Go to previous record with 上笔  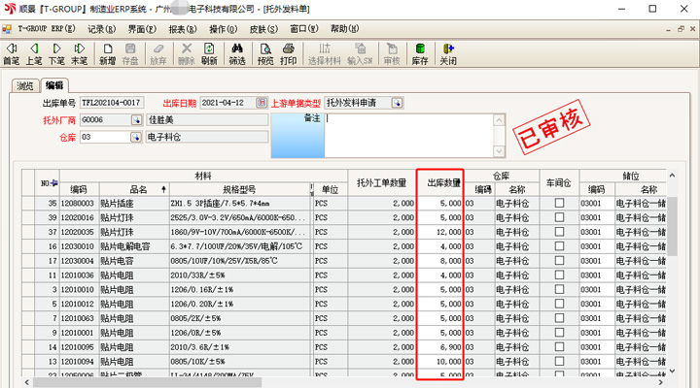pos(33,53)
